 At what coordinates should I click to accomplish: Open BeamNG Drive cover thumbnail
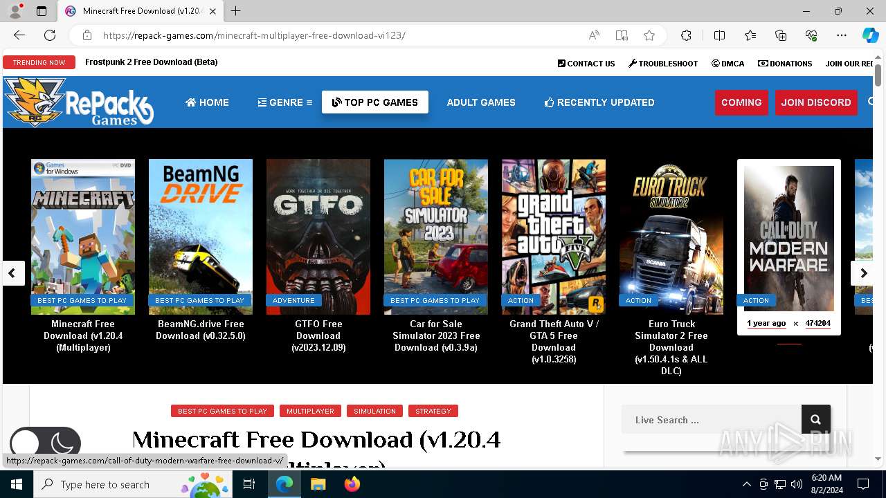click(201, 237)
